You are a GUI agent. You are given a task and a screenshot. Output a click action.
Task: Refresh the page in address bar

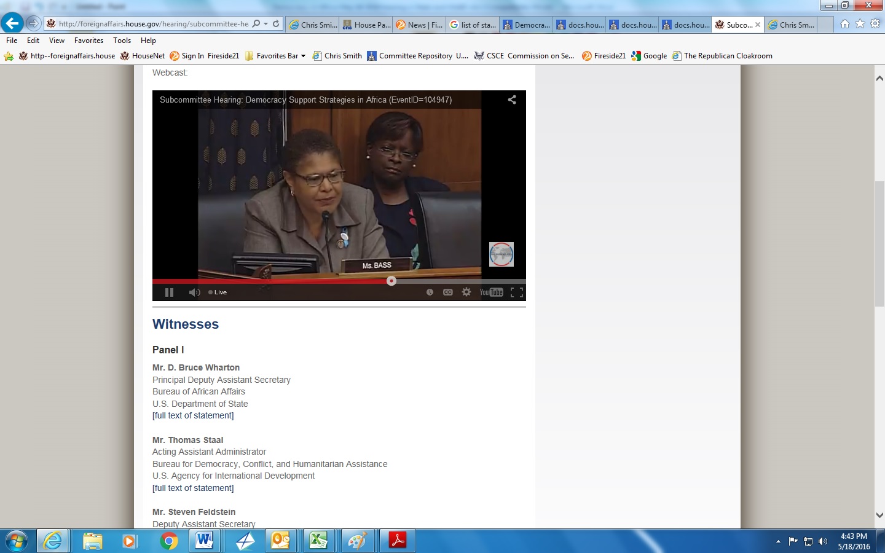[276, 24]
